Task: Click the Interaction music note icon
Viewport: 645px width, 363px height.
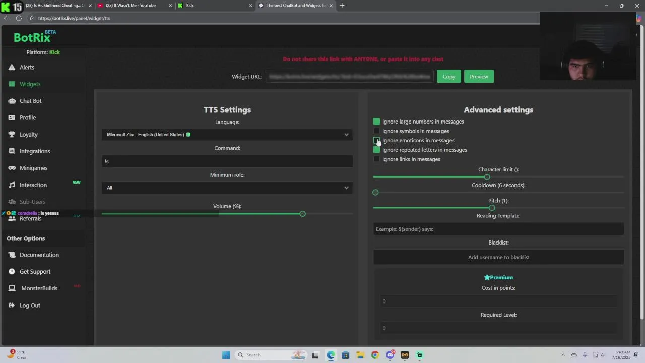Action: pyautogui.click(x=12, y=185)
